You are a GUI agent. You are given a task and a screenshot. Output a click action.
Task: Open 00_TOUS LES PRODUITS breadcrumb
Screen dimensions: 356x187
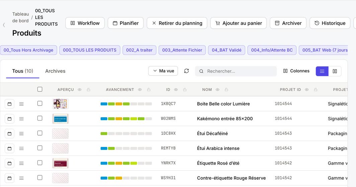coord(46,17)
